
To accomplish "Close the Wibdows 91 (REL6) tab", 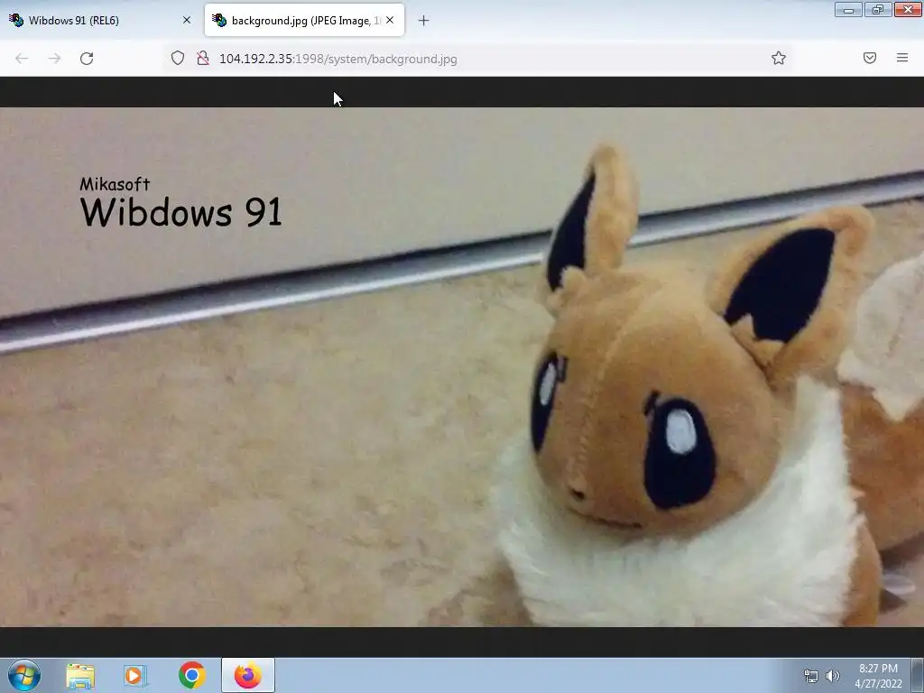I will point(187,20).
